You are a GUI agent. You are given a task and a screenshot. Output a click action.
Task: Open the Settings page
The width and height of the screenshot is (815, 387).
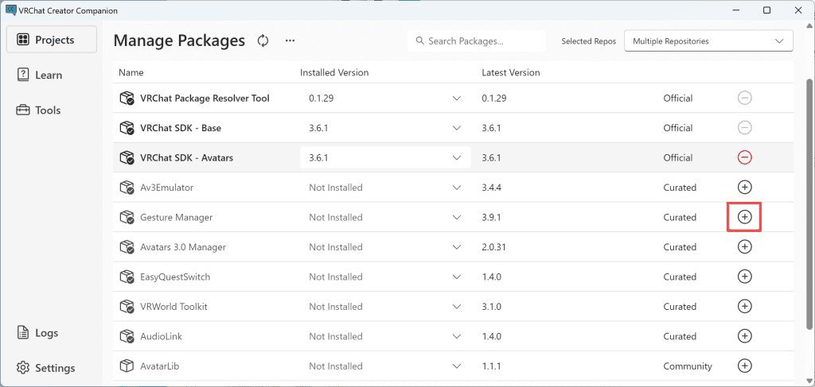click(54, 368)
